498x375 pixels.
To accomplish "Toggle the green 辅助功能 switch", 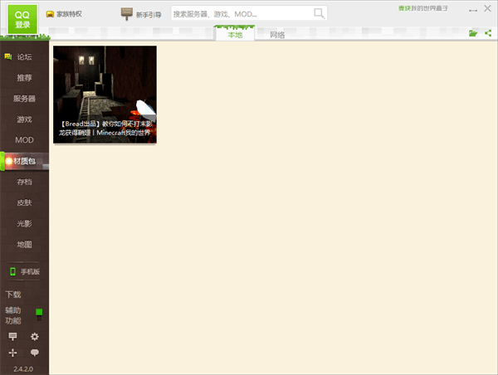I will tap(39, 314).
